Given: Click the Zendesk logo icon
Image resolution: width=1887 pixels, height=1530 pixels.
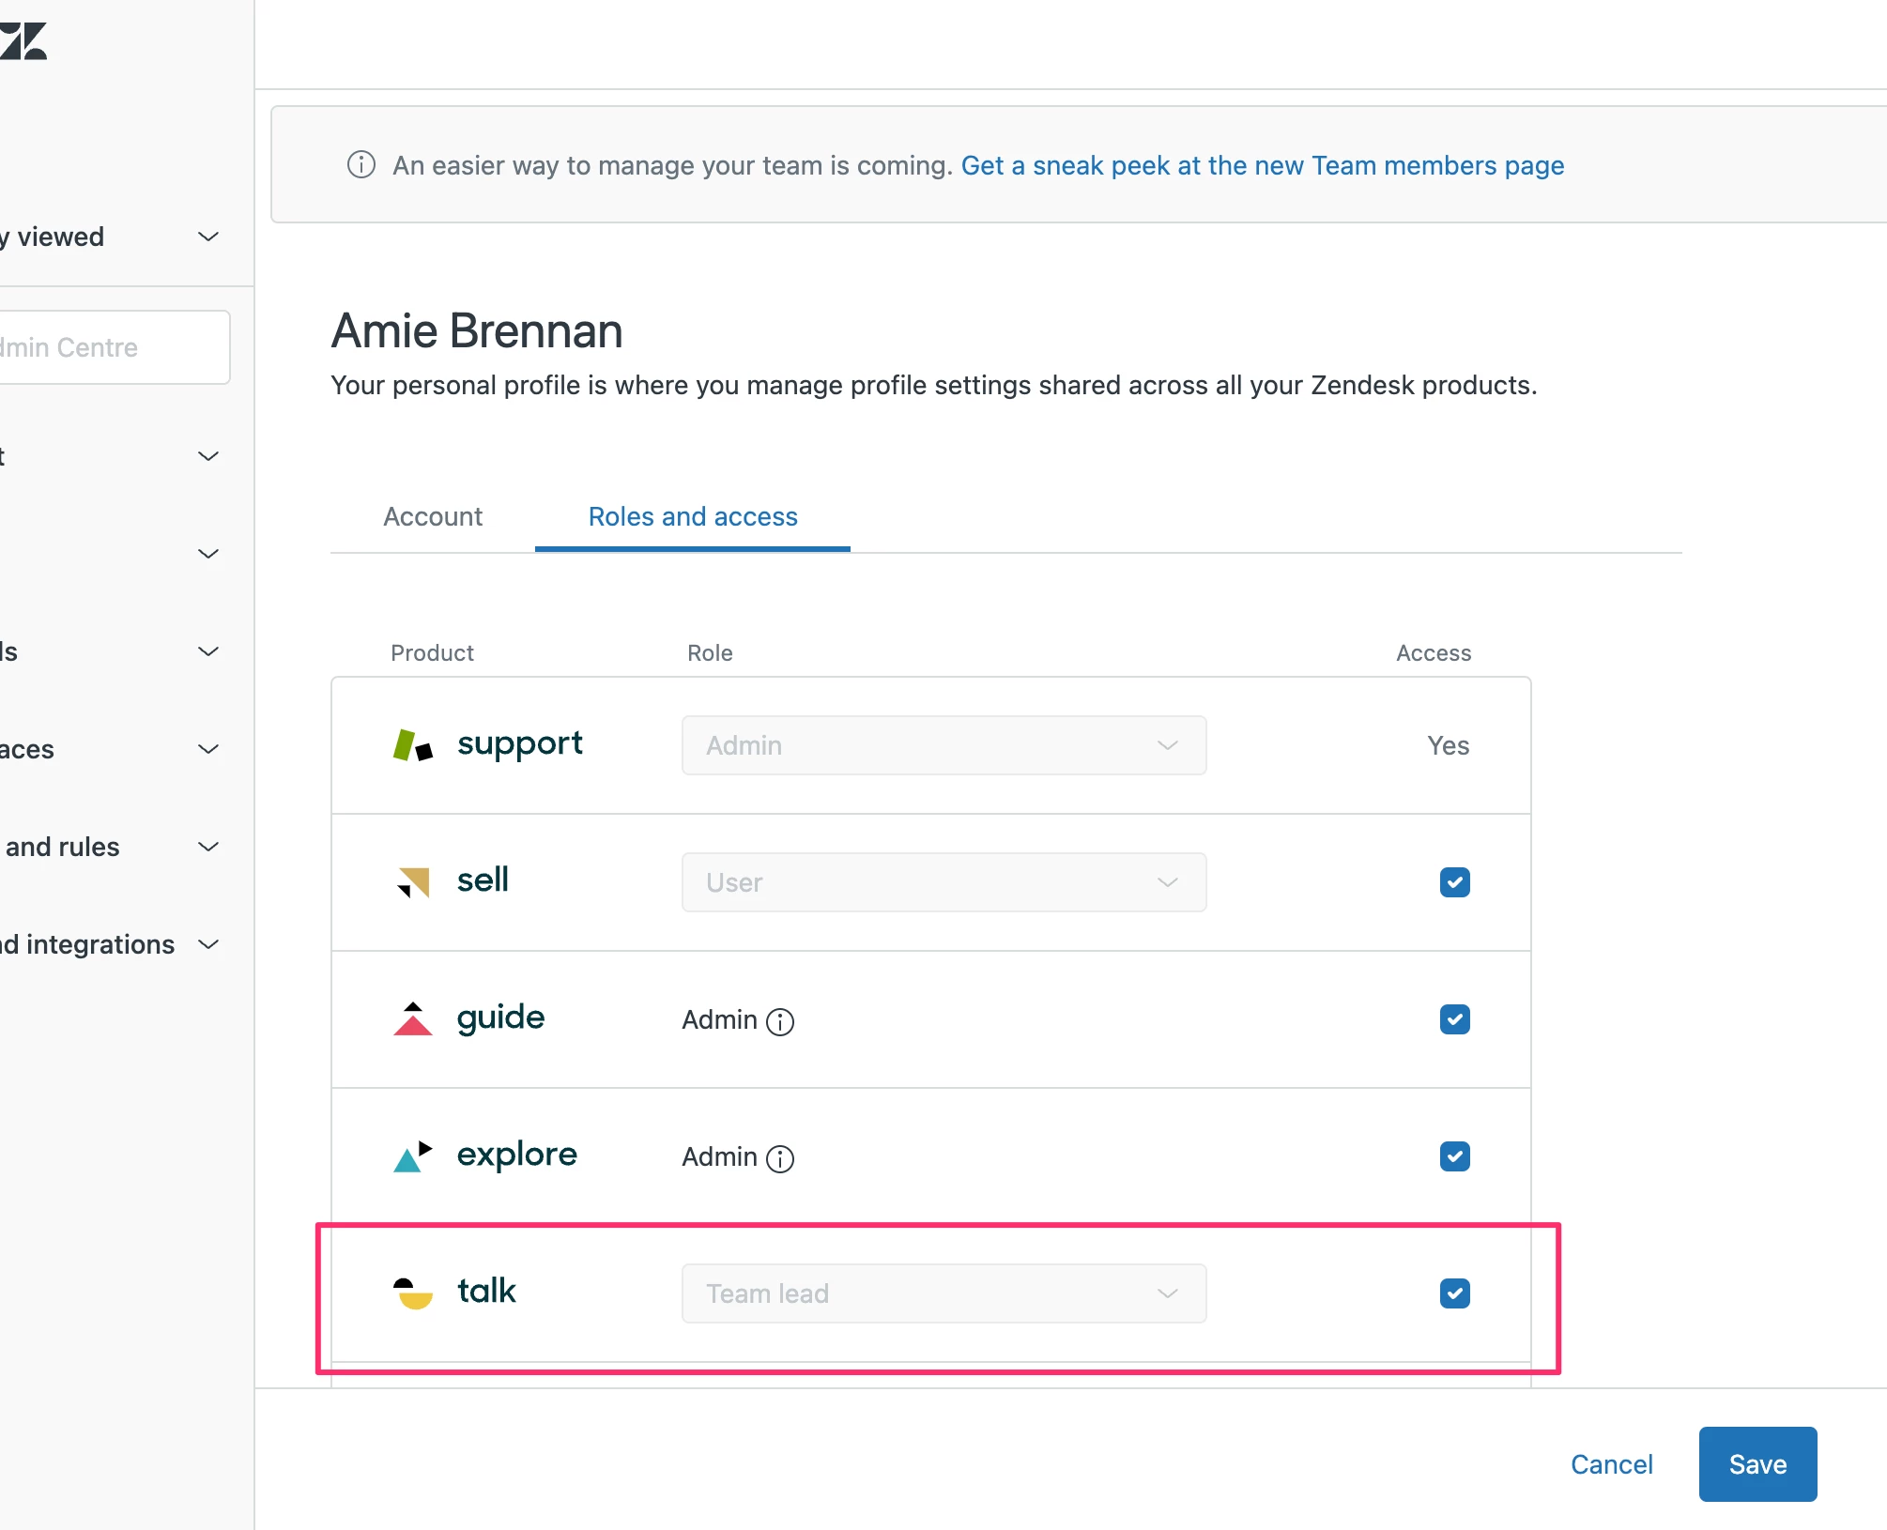Looking at the screenshot, I should pos(24,42).
